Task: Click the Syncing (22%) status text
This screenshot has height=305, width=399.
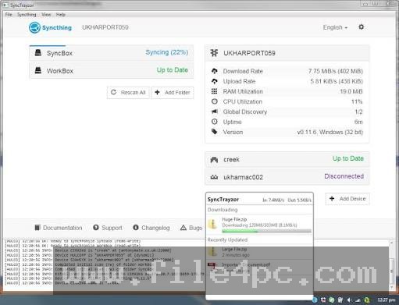Action: point(166,52)
